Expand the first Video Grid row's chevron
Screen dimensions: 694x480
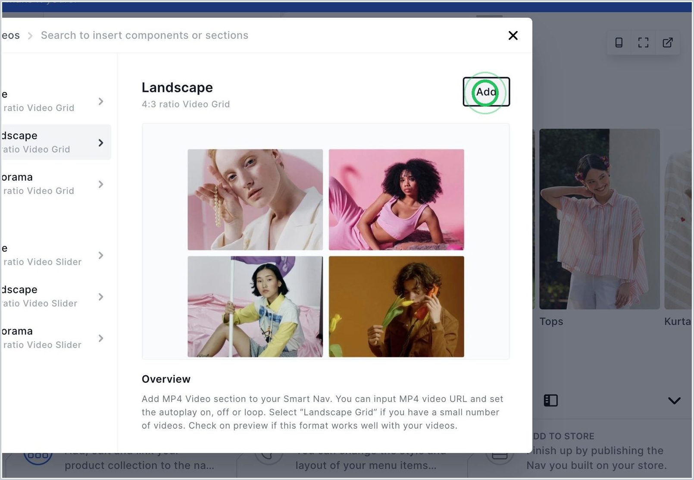click(101, 101)
